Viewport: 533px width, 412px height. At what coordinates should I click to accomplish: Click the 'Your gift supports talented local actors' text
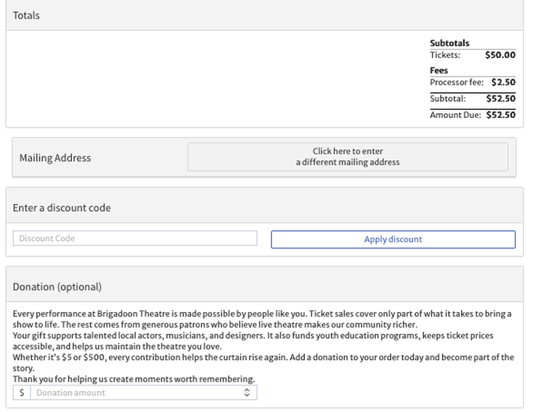point(253,341)
